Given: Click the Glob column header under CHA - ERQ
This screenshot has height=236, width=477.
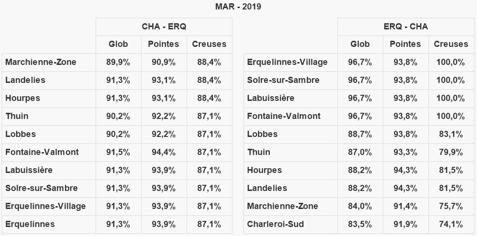Looking at the screenshot, I should coord(118,44).
